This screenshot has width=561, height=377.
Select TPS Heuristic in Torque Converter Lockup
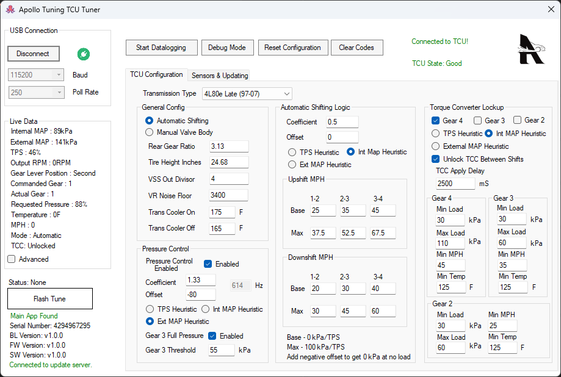point(457,134)
